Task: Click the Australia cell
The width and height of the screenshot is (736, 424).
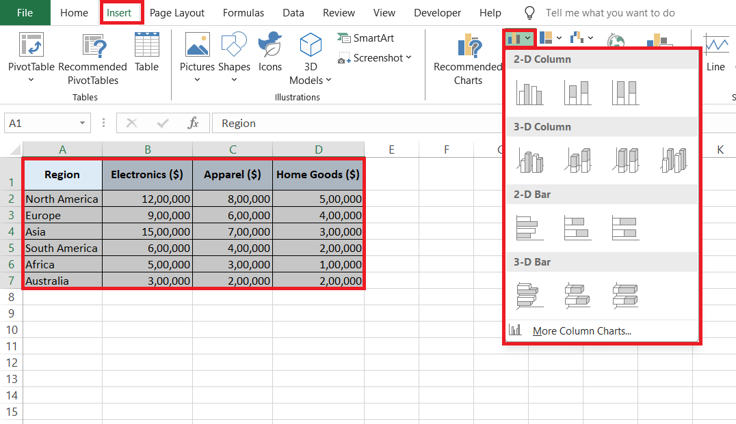Action: pos(62,281)
